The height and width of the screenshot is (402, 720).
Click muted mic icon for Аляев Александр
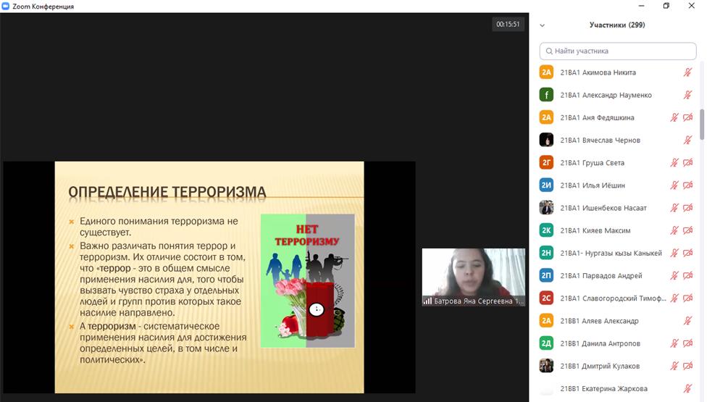pos(687,320)
